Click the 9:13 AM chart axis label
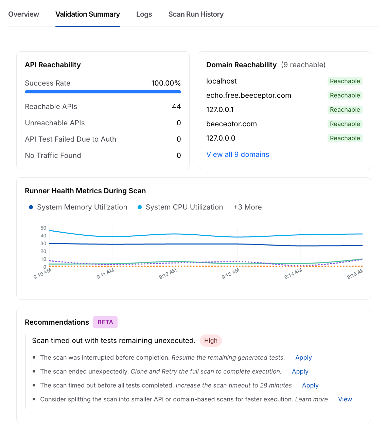Screen dimensions: 386x434 230,274
